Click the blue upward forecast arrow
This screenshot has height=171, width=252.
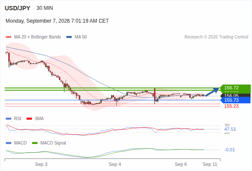coord(212,92)
